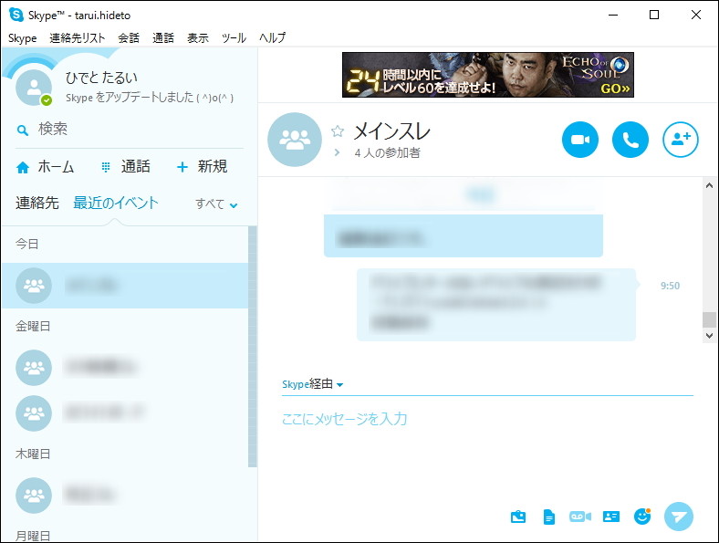
Task: Open the 通話 menu in menu bar
Action: pos(163,37)
